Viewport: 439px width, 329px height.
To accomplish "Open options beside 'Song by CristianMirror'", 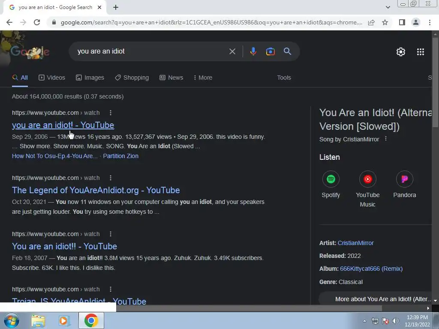I will click(386, 139).
